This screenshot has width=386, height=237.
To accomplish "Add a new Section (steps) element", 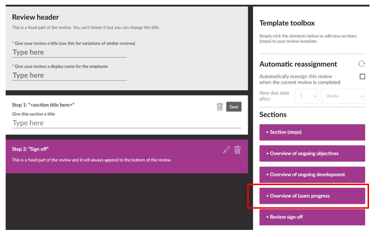I will pos(312,132).
